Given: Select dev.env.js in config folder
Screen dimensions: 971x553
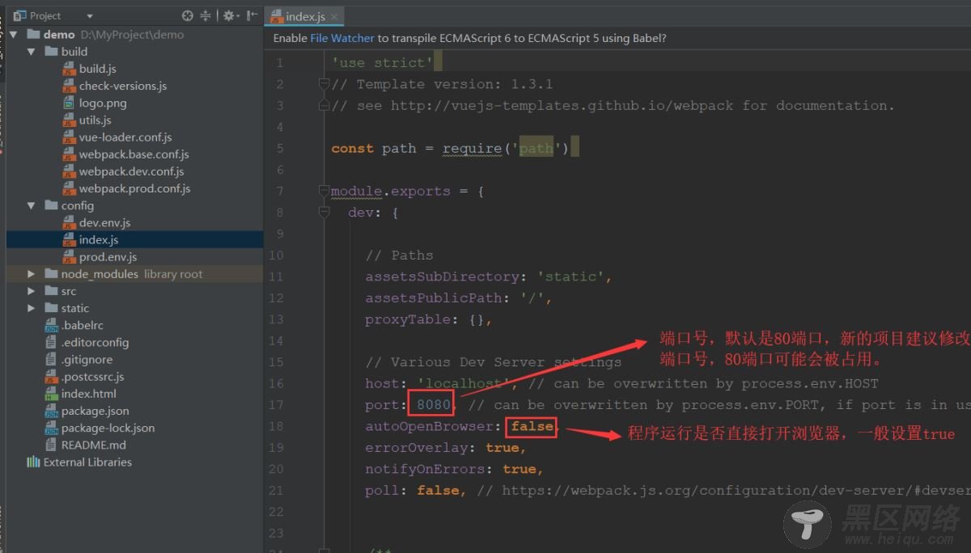Looking at the screenshot, I should click(104, 222).
